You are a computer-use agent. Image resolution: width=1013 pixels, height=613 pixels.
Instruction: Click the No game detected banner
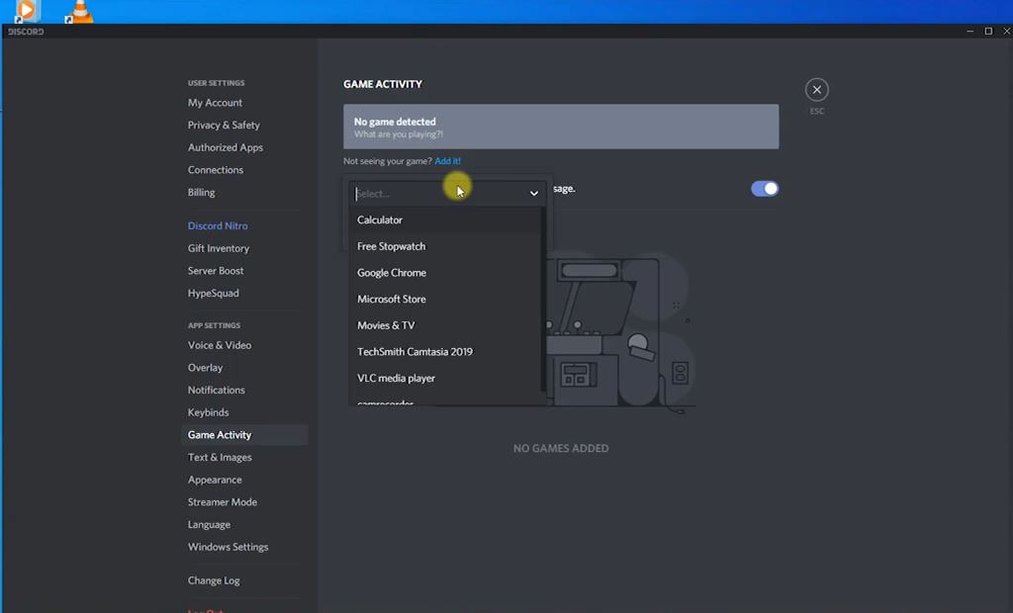click(561, 127)
